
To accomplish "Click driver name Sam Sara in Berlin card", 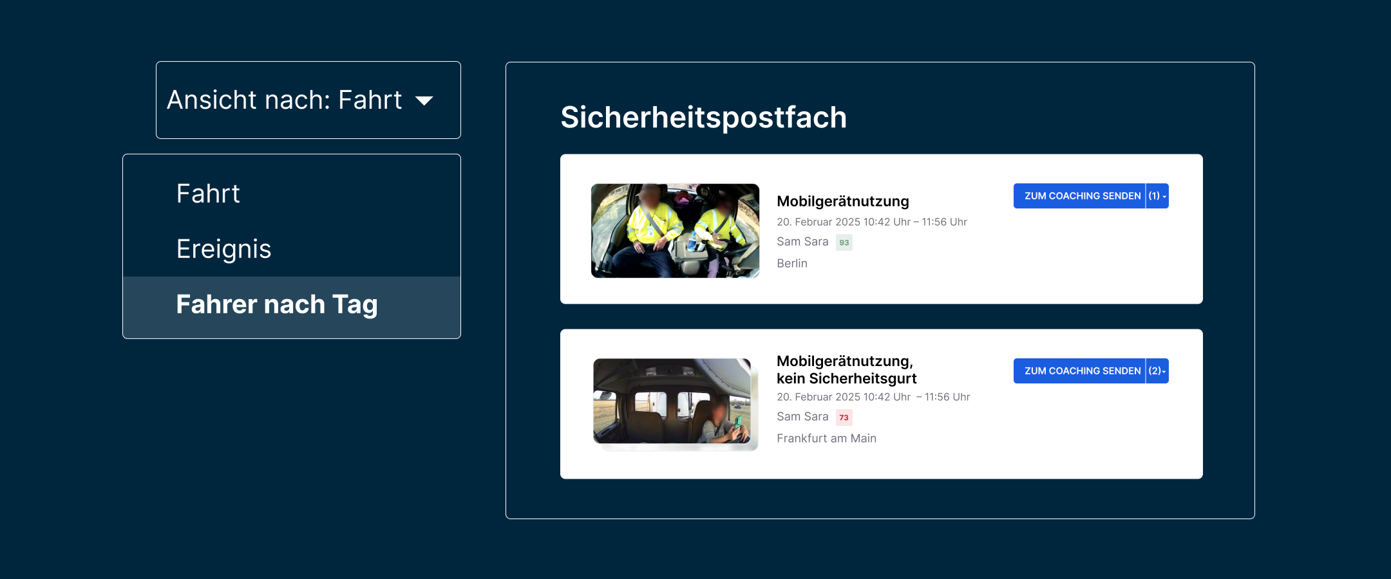I will click(802, 242).
